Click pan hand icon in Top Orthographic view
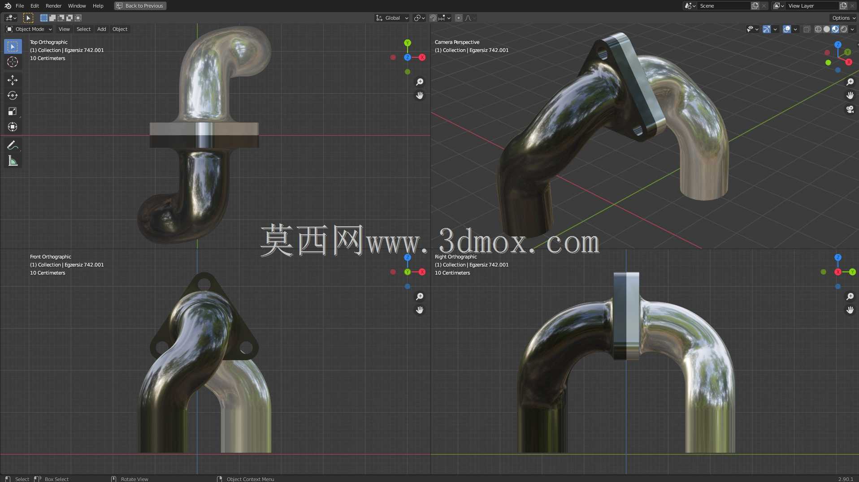The width and height of the screenshot is (859, 482). tap(420, 95)
